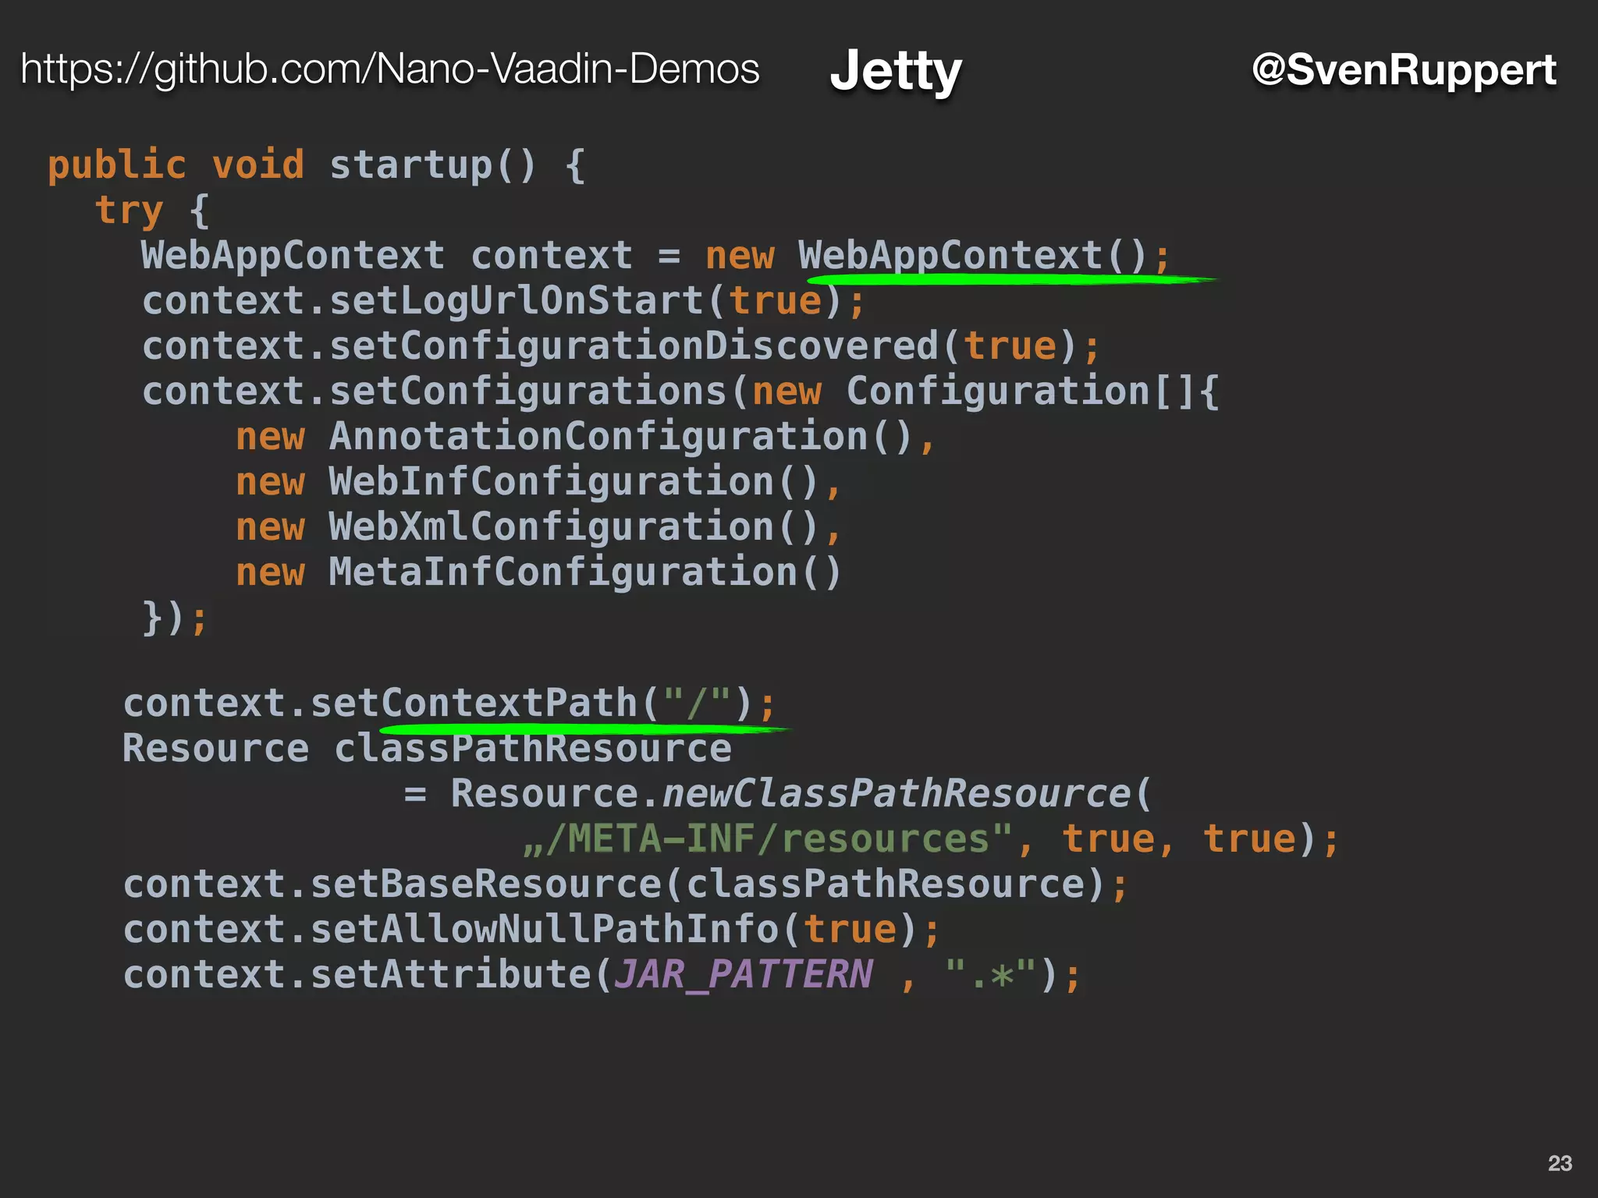
Task: Click the italic newClassPathResource method
Action: point(896,794)
